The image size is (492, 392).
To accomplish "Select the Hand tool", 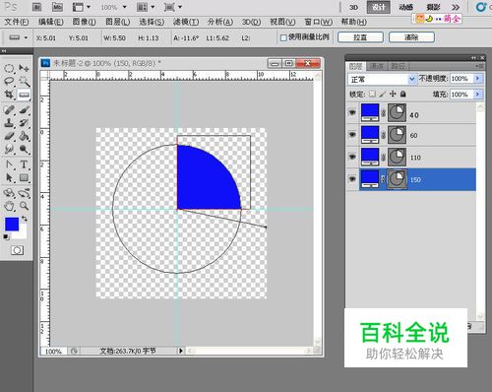I will (x=9, y=206).
